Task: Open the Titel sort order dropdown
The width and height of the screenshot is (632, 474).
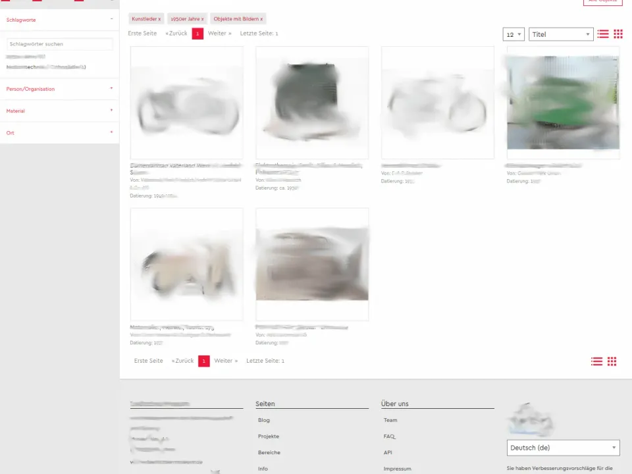Action: click(x=560, y=34)
